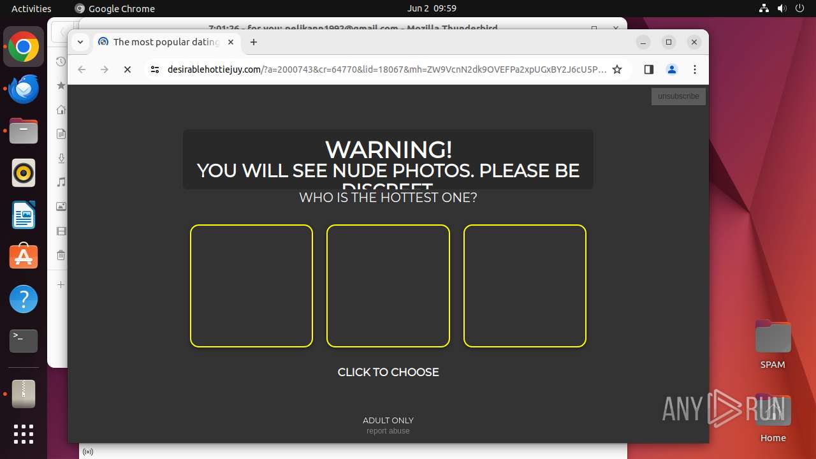The image size is (816, 459).
Task: Close the dating site tab
Action: click(231, 42)
